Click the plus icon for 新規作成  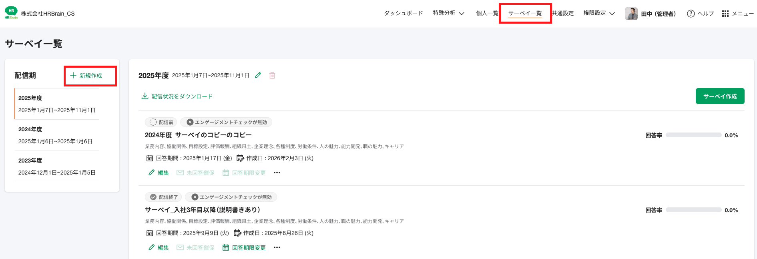coord(73,75)
